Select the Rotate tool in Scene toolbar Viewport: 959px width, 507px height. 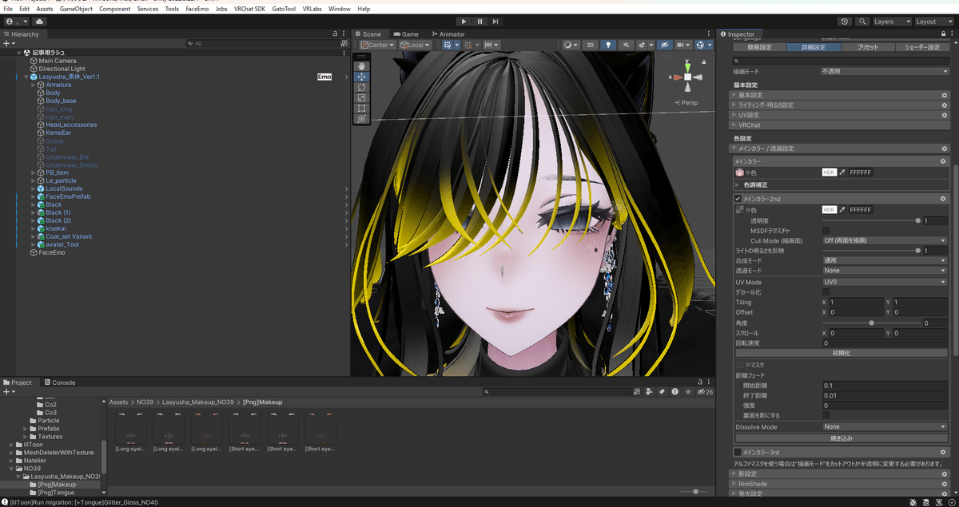click(361, 87)
